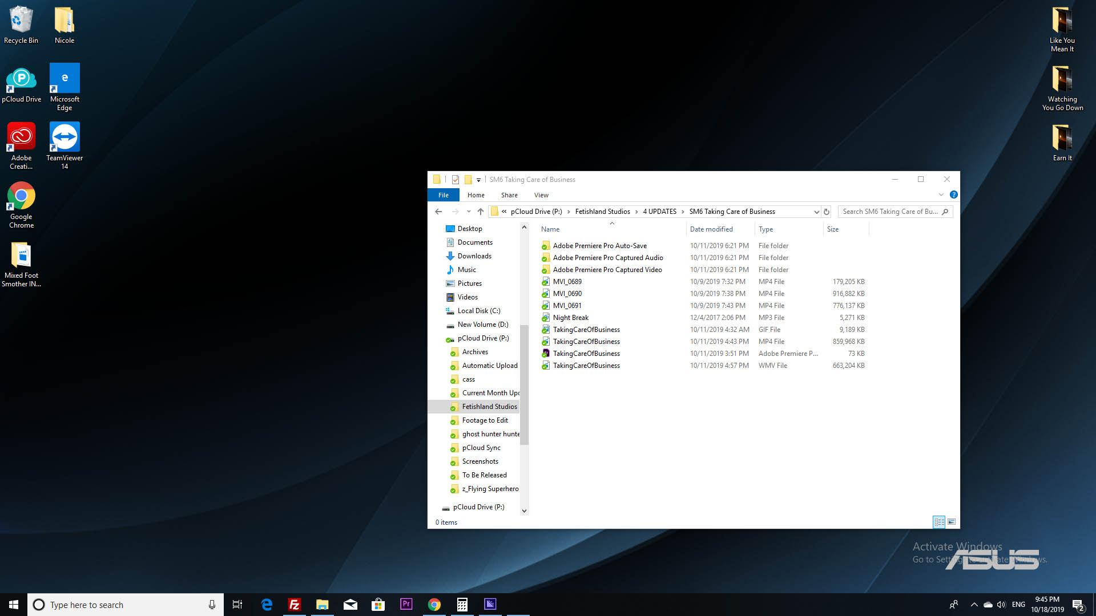Open recent locations dropdown arrow
The width and height of the screenshot is (1096, 616).
click(469, 212)
